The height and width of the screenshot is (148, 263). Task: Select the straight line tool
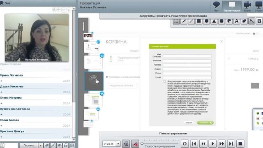click(x=191, y=21)
